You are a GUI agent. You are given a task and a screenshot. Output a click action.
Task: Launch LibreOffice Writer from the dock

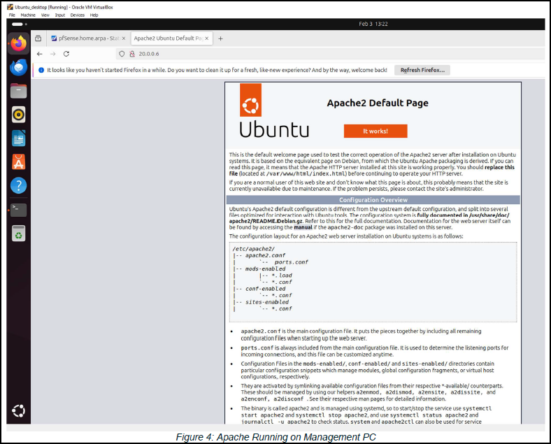click(19, 138)
